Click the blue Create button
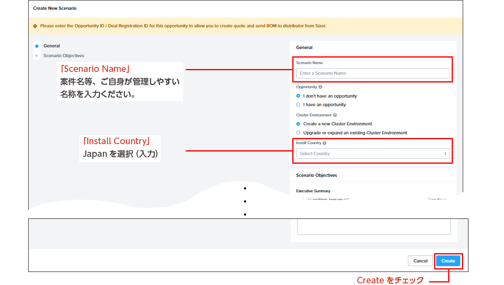Screen dimensions: 504x285 (x=448, y=261)
